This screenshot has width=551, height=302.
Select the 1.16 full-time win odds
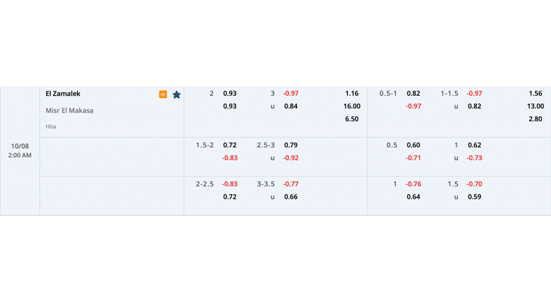click(x=351, y=94)
